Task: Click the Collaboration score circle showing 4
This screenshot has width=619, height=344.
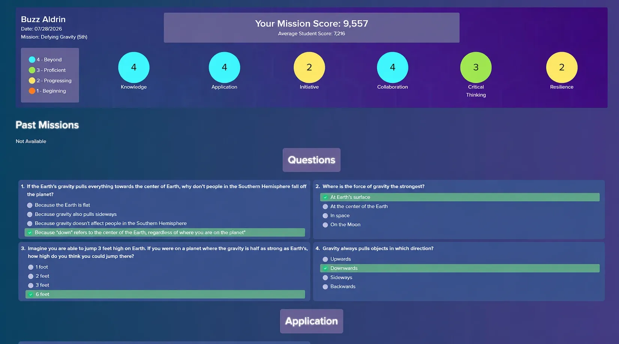Action: coord(392,67)
